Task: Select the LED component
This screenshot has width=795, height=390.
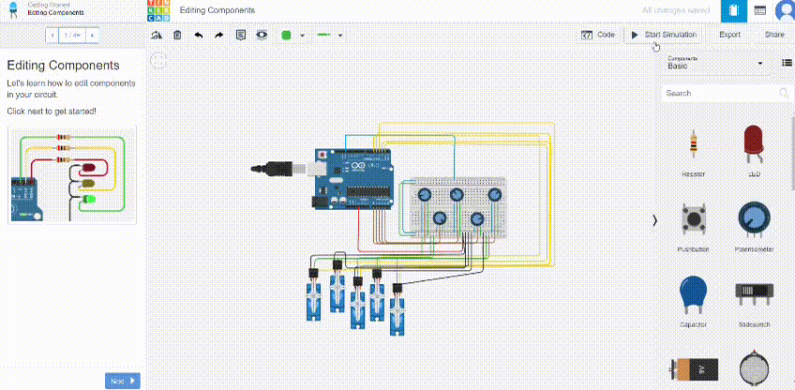Action: [754, 150]
